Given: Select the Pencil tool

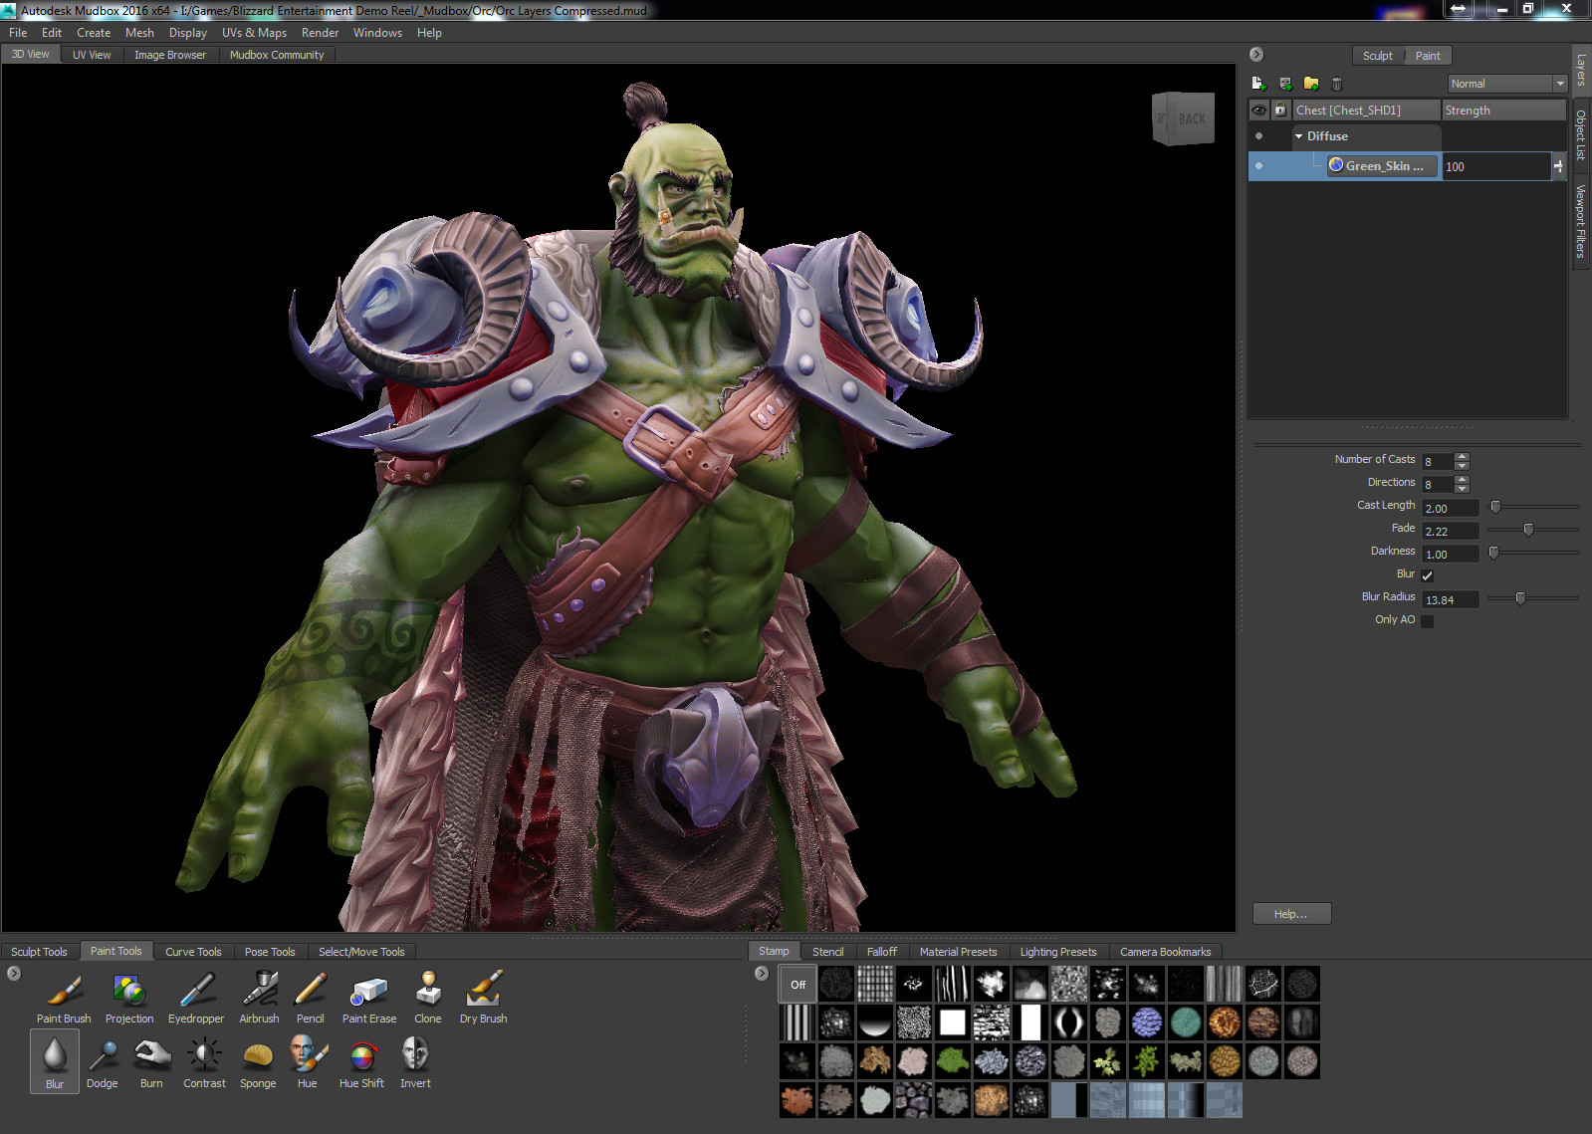Looking at the screenshot, I should click(x=311, y=997).
